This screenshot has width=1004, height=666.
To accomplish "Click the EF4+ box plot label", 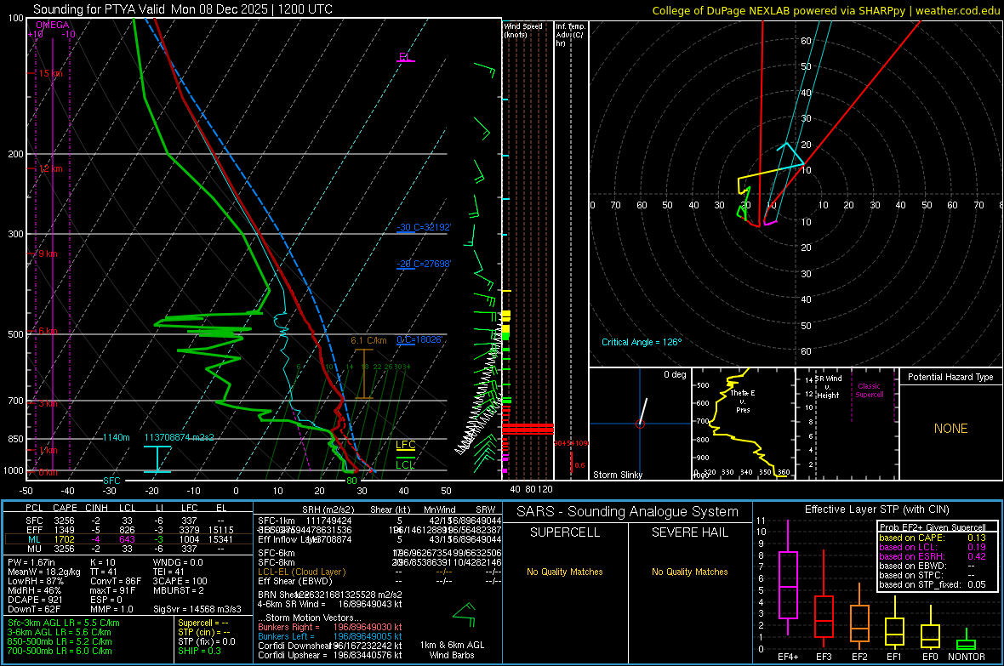I will 788,657.
